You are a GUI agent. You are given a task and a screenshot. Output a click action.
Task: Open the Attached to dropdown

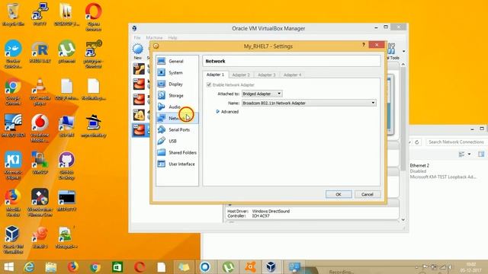[262, 94]
